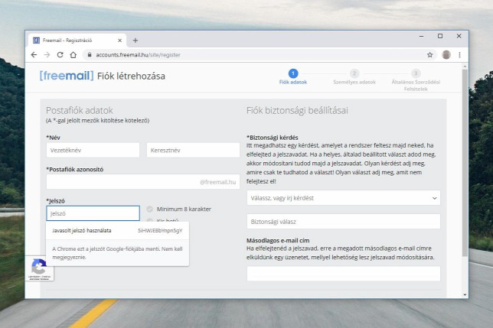Click the address bar URL
This screenshot has width=493, height=328.
pos(138,55)
